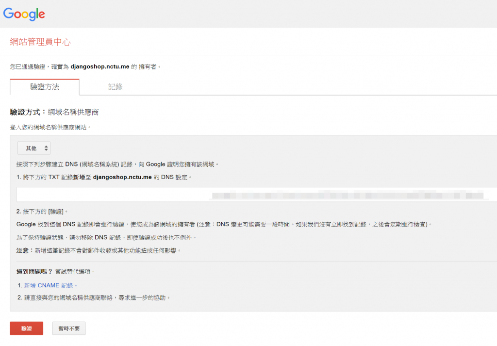Click the blurred TXT record field
Image resolution: width=497 pixels, height=346 pixels.
click(x=256, y=195)
